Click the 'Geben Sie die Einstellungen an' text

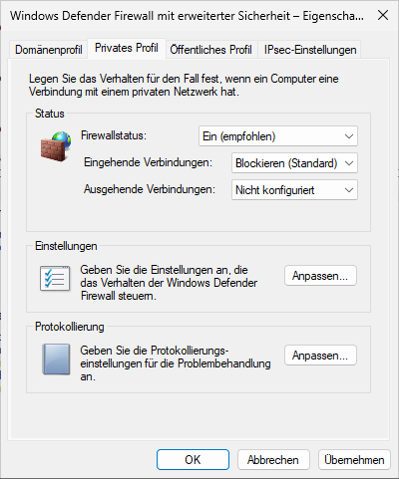[169, 283]
